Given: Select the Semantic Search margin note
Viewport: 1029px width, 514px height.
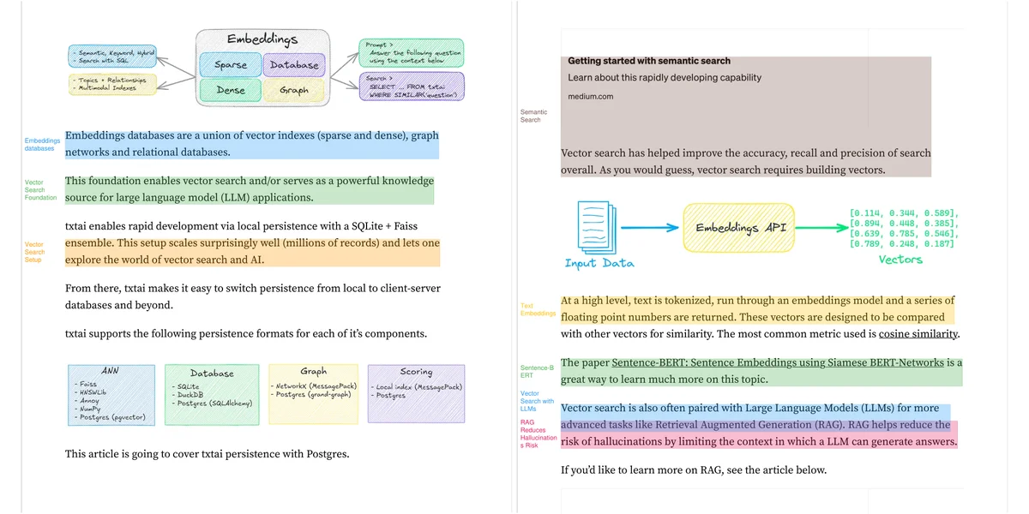Looking at the screenshot, I should [533, 116].
